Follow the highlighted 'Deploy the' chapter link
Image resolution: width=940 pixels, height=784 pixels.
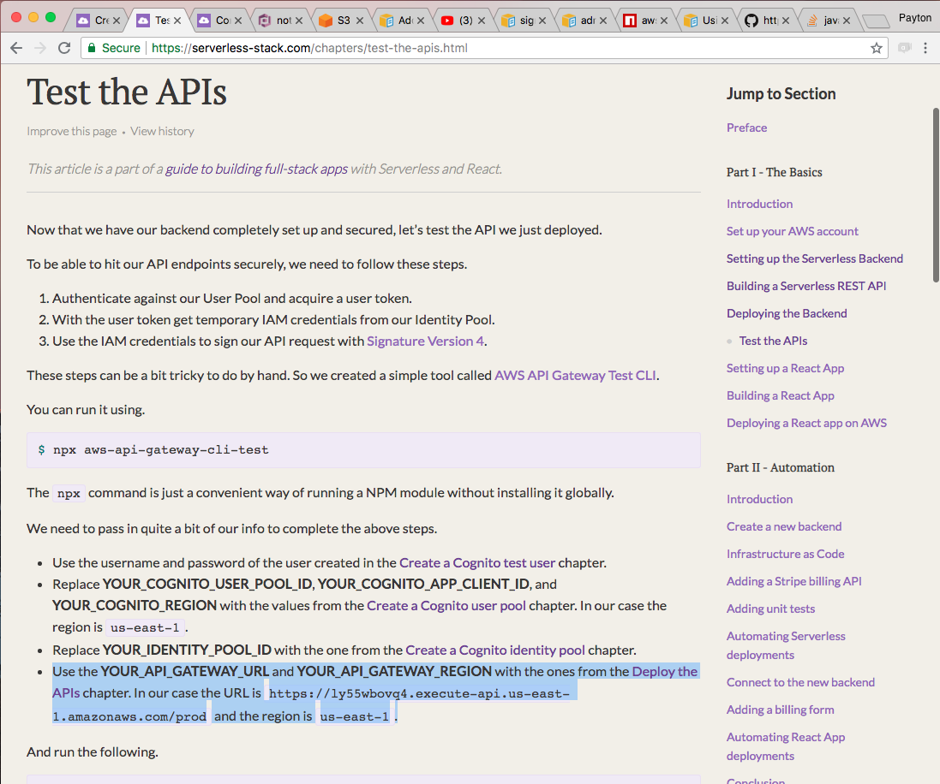pos(665,671)
